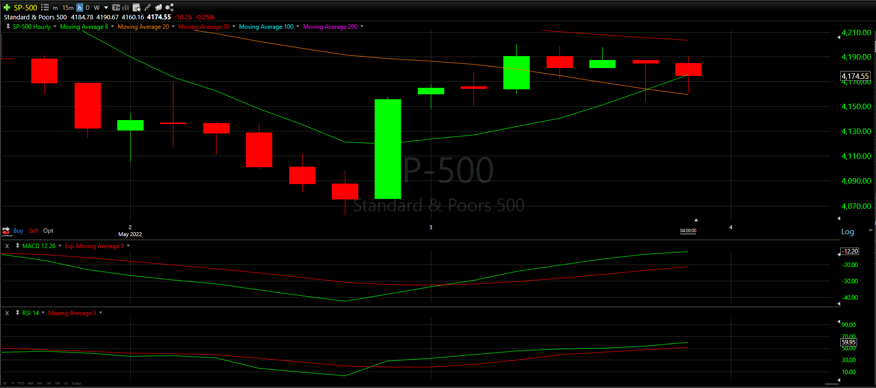The image size is (876, 388).
Task: Expand the Moving Average 5 dropdown
Action: pyautogui.click(x=100, y=313)
